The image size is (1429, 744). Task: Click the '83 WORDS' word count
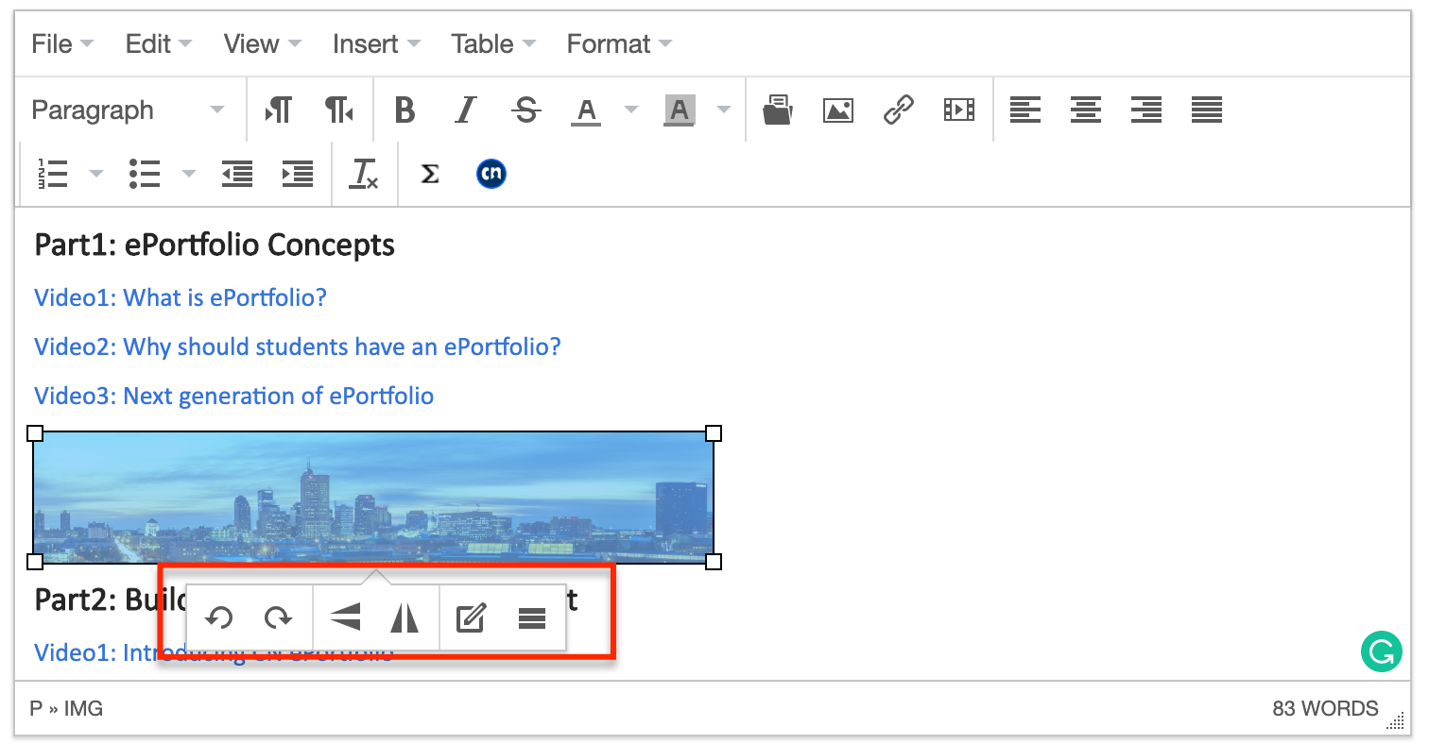pyautogui.click(x=1326, y=708)
